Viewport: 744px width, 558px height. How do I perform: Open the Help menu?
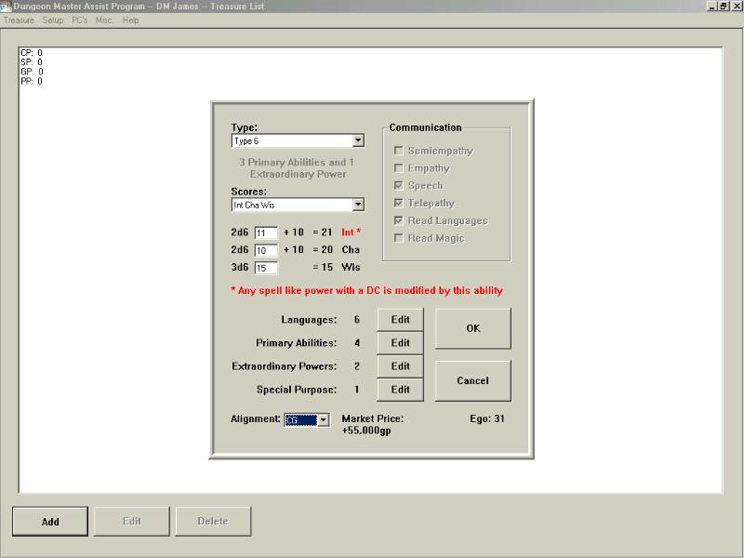[130, 20]
